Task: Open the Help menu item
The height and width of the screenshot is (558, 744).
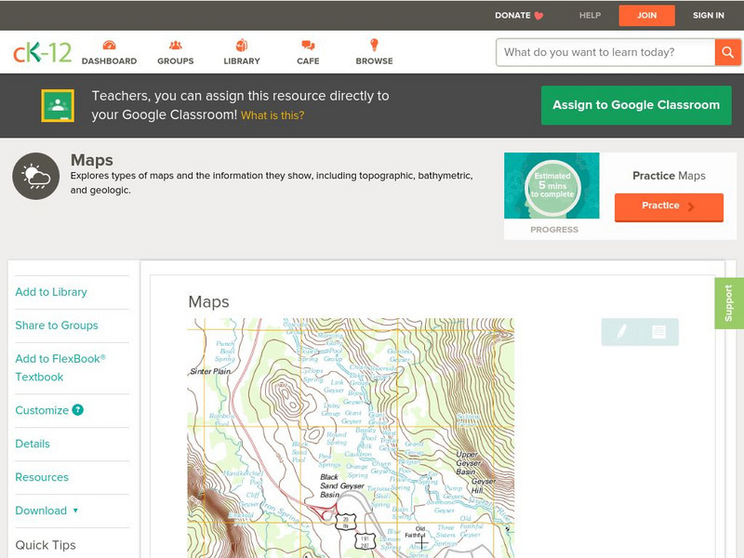Action: click(x=590, y=16)
